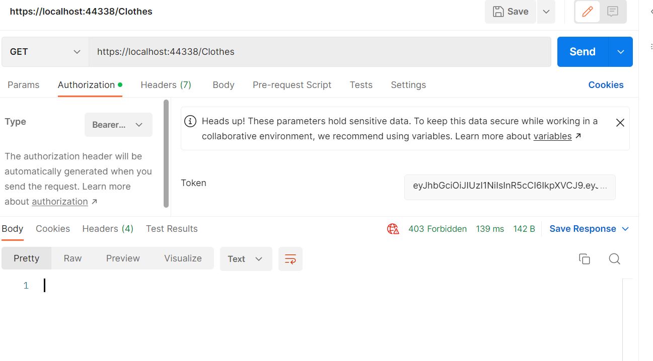The height and width of the screenshot is (361, 653).
Task: Open the variables documentation link
Action: [553, 136]
